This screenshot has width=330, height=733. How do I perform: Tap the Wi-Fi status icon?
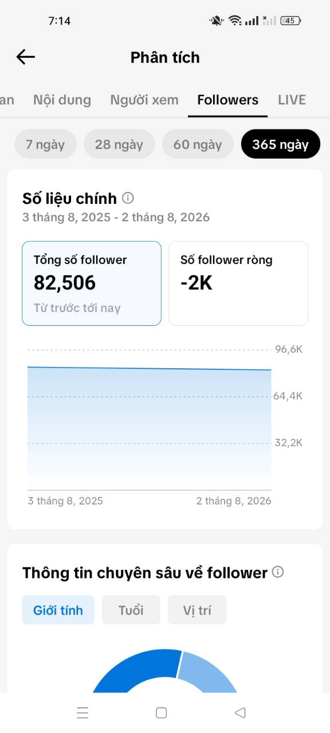pyautogui.click(x=235, y=21)
